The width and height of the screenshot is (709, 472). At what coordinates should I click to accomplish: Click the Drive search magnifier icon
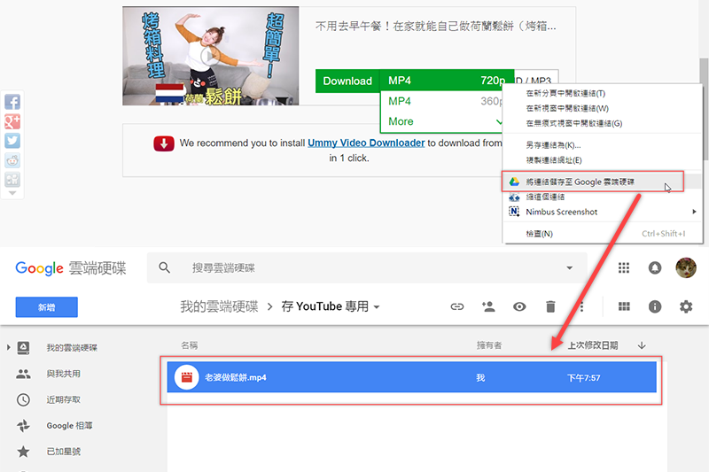165,267
